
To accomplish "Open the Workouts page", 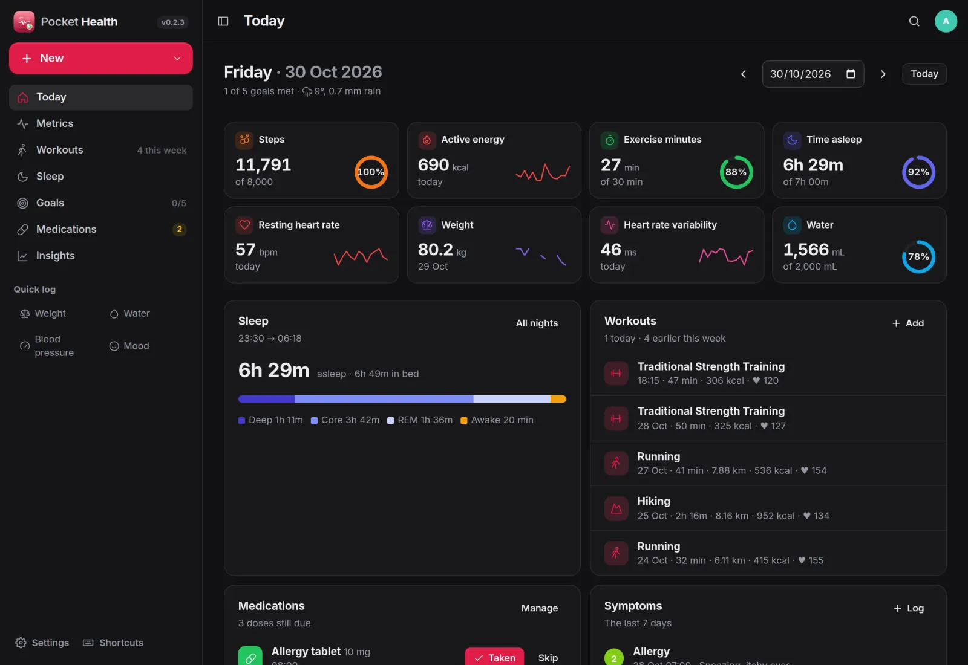I will coord(101,150).
